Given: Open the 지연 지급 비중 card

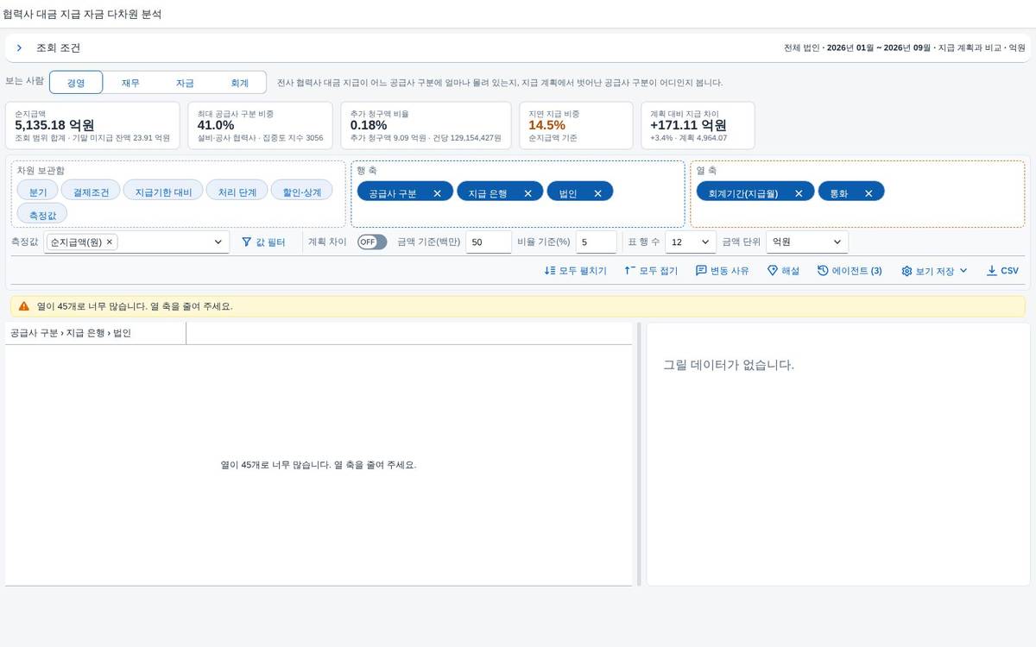Looking at the screenshot, I should [x=575, y=125].
